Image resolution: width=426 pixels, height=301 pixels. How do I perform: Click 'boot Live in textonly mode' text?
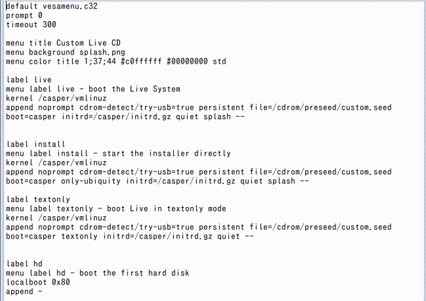(x=167, y=208)
